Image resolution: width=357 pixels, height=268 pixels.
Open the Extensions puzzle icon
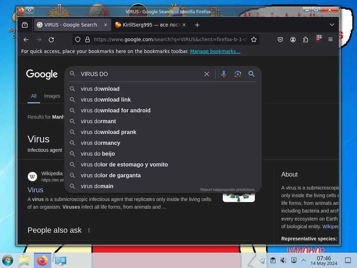(x=305, y=40)
